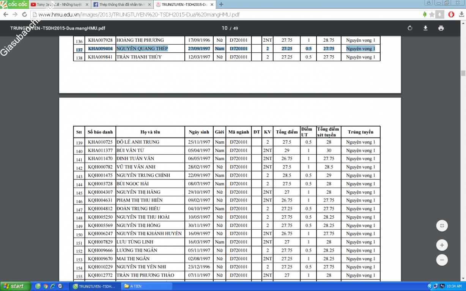Print the PDF document
The height and width of the screenshot is (291, 466).
pos(441,28)
